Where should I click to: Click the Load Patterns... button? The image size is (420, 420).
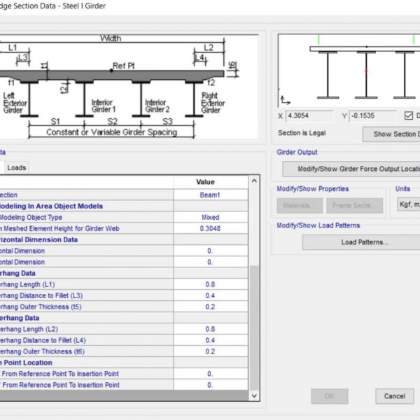pos(364,242)
